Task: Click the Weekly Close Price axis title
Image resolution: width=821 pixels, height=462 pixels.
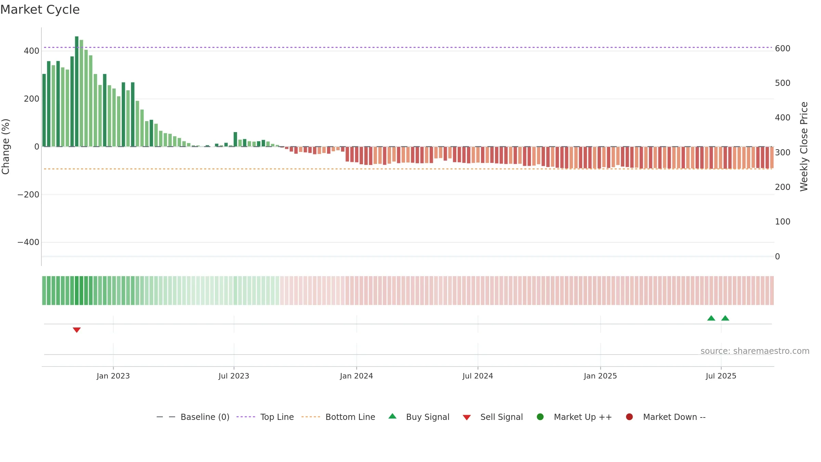Action: (804, 146)
